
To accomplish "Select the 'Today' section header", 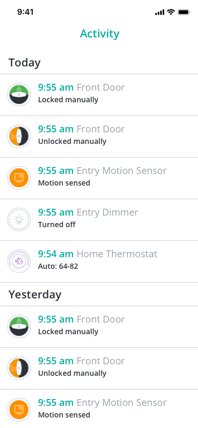I will (24, 63).
